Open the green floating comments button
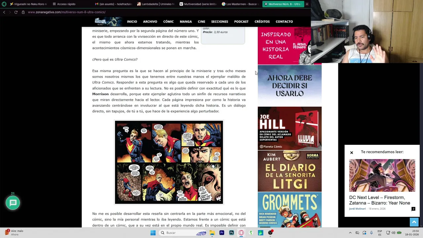The width and height of the screenshot is (423, 238). 13,203
